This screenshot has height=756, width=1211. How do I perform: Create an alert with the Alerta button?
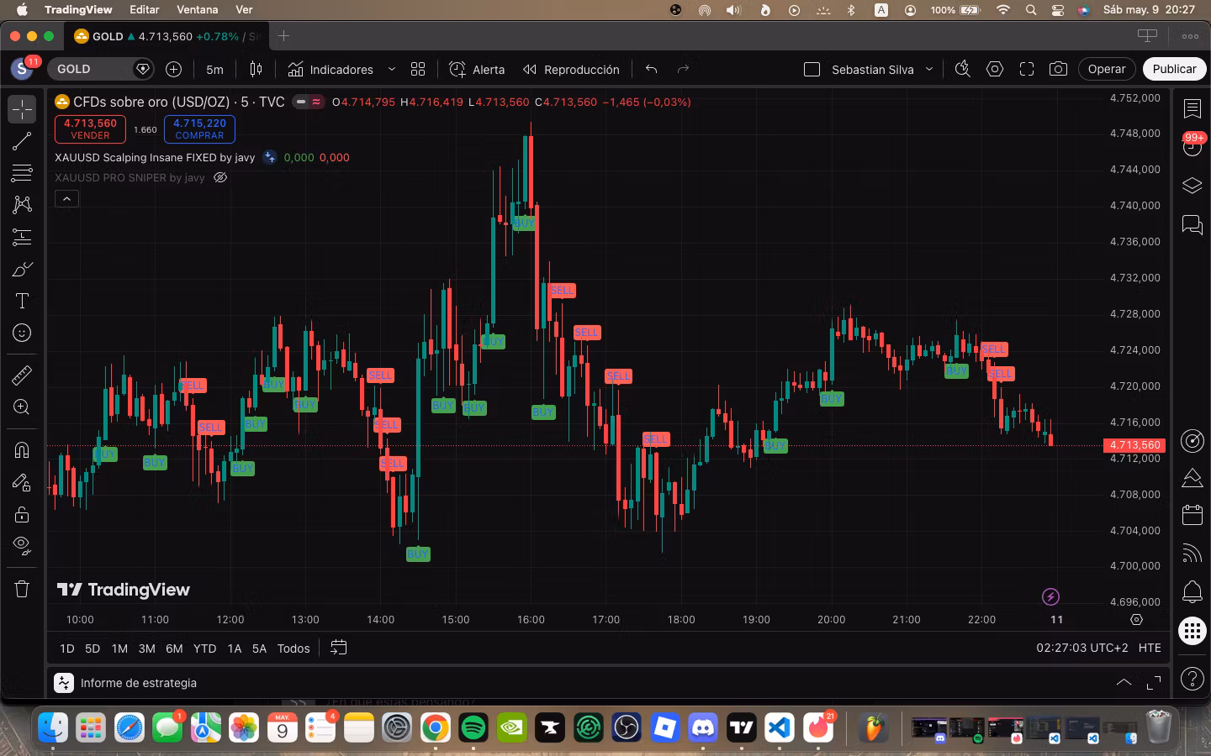click(477, 69)
